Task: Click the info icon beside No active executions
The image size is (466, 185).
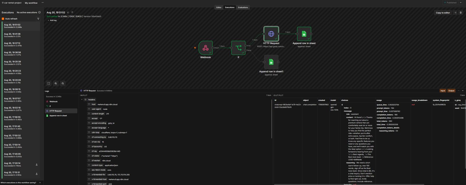Action: coord(40,13)
